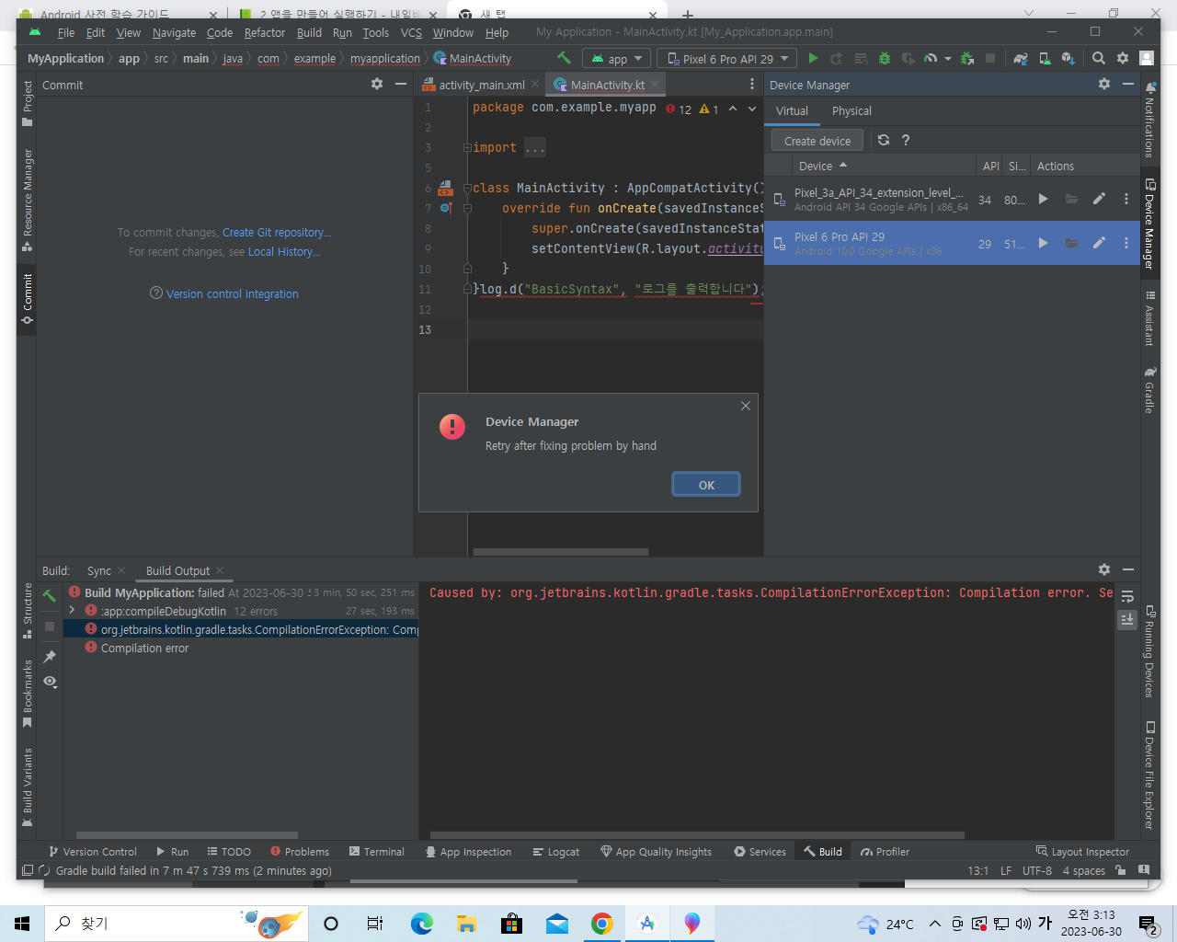Refresh the device list in Device Manager

coord(884,140)
